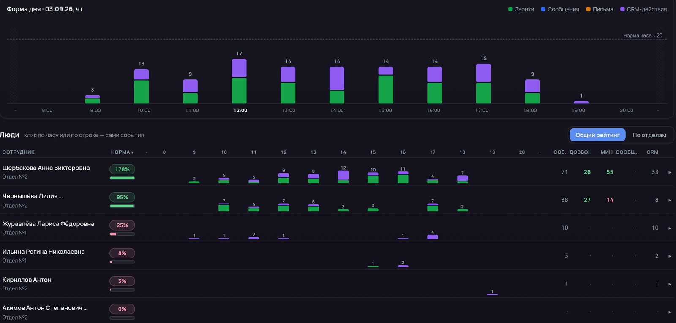Click Щербакова's norm progress bar
676x323 pixels.
tap(122, 178)
